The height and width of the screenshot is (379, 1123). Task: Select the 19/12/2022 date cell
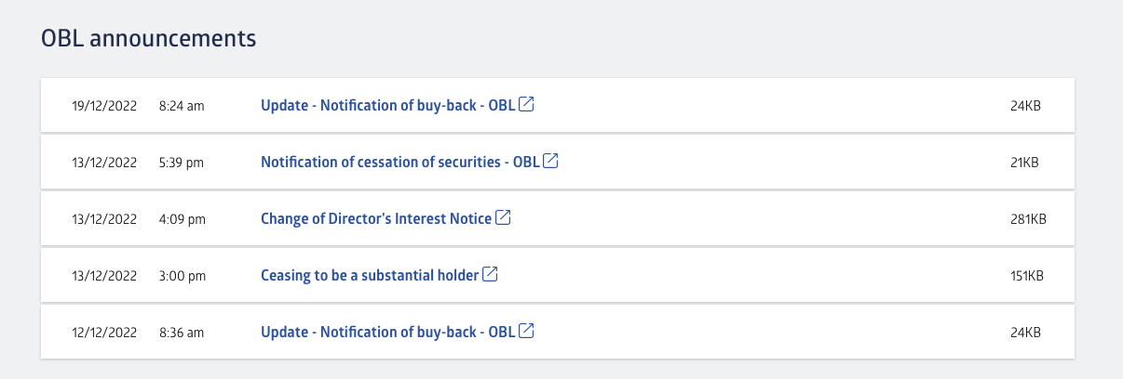(104, 106)
